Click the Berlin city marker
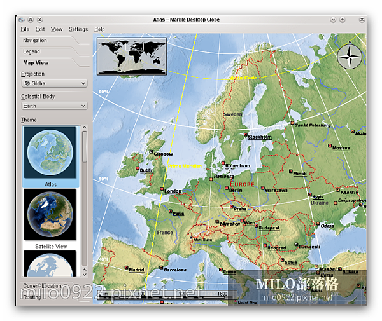Screen dimensions: 382x321 [227, 188]
